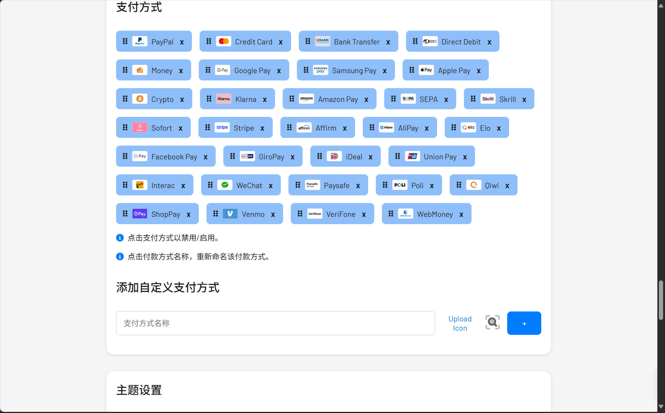Click the Bitcoin Crypto icon
Image resolution: width=665 pixels, height=413 pixels.
pos(139,99)
